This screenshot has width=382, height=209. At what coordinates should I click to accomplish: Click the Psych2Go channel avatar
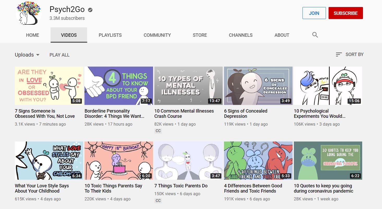pos(29,13)
